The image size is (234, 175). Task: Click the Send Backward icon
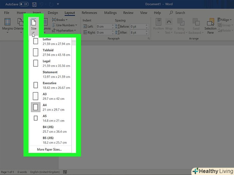point(196,22)
